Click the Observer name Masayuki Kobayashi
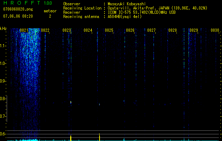The image size is (222, 141). click(x=127, y=4)
